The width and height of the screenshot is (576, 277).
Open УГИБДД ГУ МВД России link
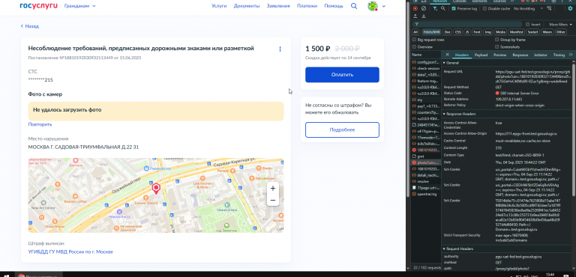click(70, 252)
